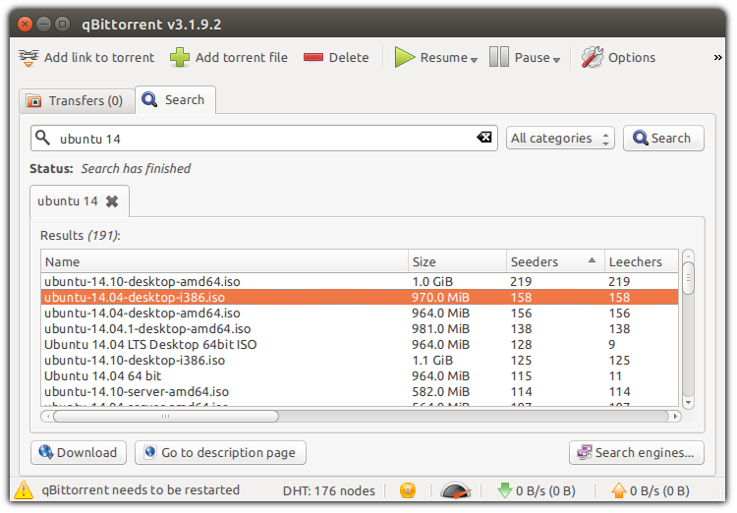Click the horizontal results scrollbar thumb
This screenshot has width=737, height=513.
click(x=165, y=416)
